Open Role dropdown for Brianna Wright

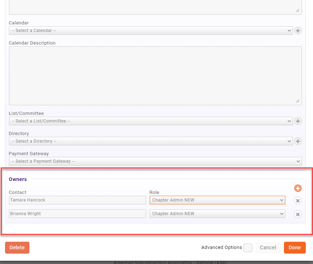tap(217, 214)
